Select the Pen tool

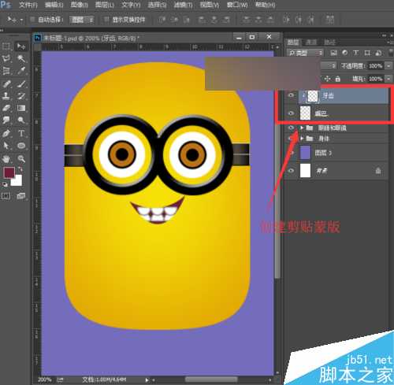(6, 133)
